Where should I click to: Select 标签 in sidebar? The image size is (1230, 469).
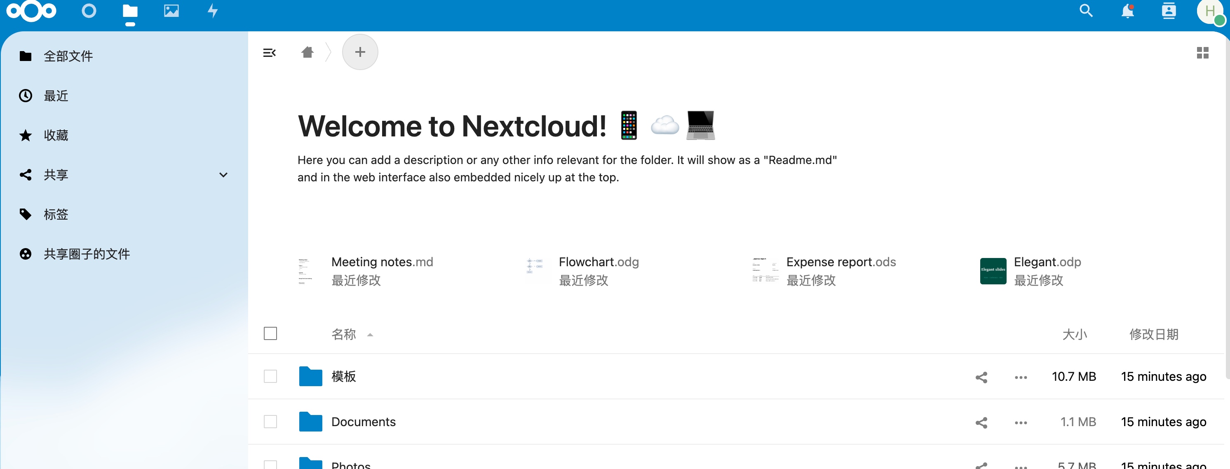[124, 214]
